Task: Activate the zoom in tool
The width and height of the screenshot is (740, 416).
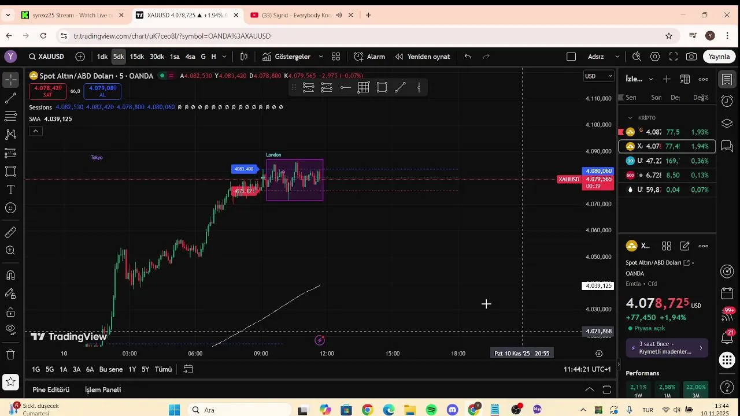Action: [10, 251]
